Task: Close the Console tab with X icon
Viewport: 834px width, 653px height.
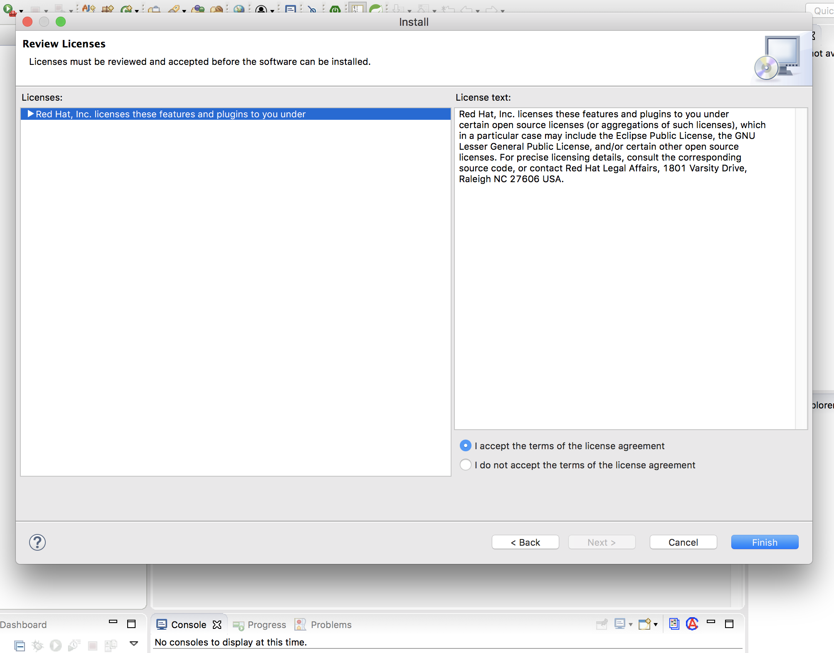Action: tap(217, 625)
